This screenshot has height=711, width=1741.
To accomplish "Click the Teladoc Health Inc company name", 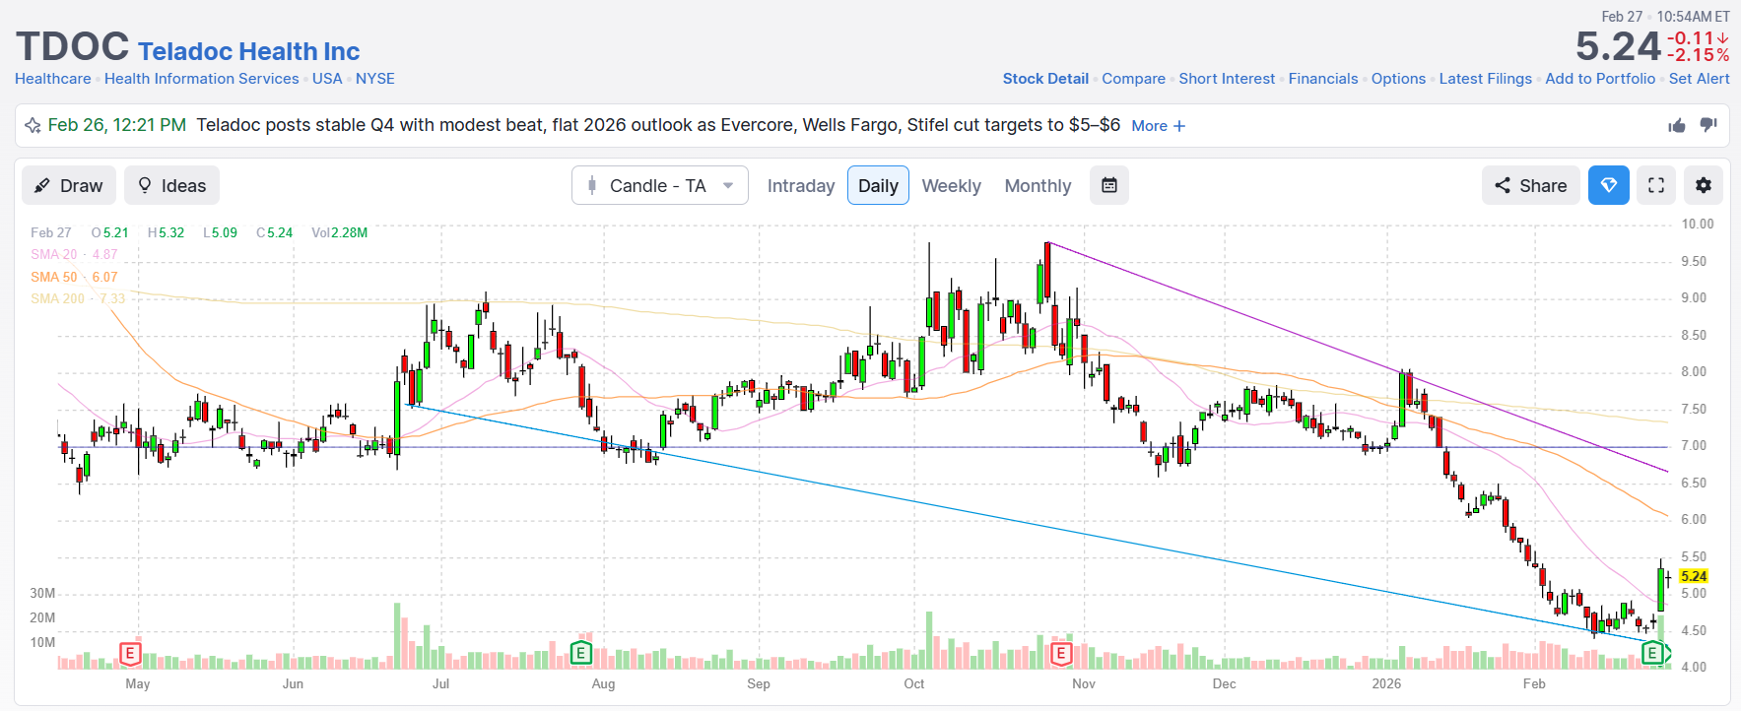I will 249,51.
